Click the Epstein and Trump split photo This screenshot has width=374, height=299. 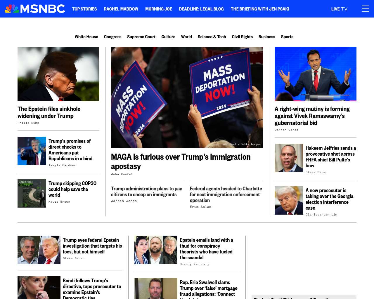click(x=39, y=250)
